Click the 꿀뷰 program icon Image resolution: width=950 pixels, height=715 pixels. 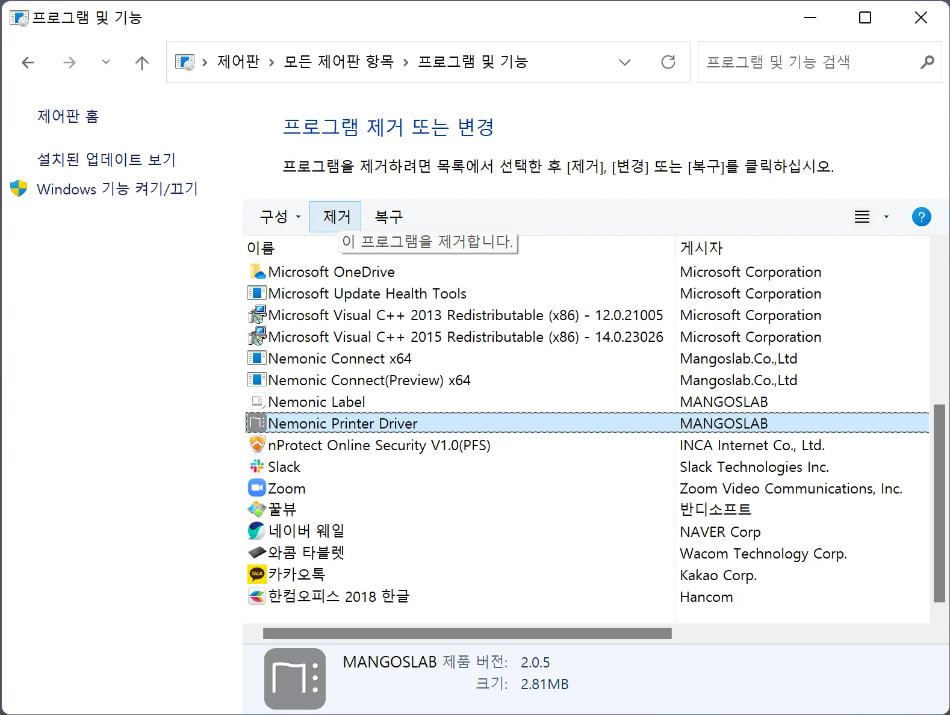(x=257, y=510)
